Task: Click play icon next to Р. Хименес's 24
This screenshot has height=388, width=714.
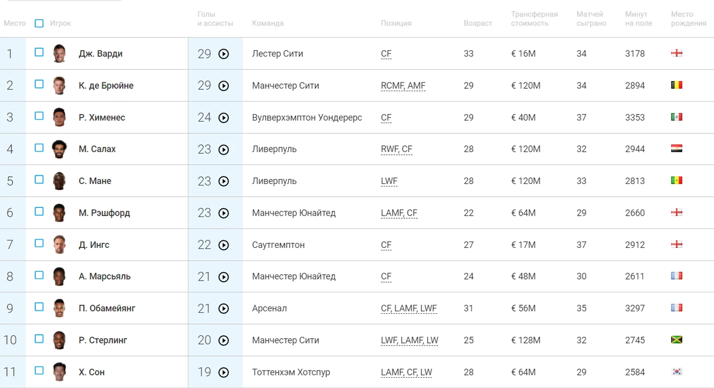Action: coord(223,118)
